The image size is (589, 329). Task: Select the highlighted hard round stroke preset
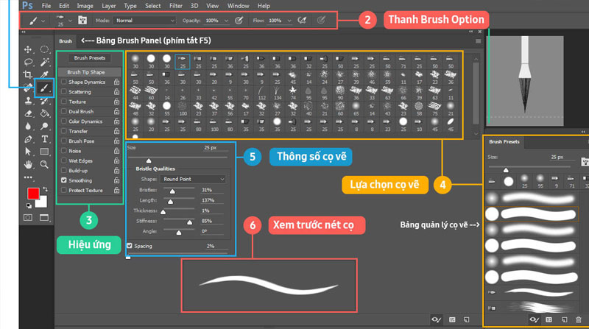click(532, 213)
